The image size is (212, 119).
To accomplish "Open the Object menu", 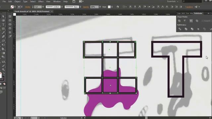I will 17,1.
